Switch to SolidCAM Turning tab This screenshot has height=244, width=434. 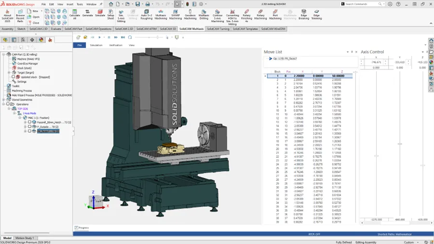[218, 29]
